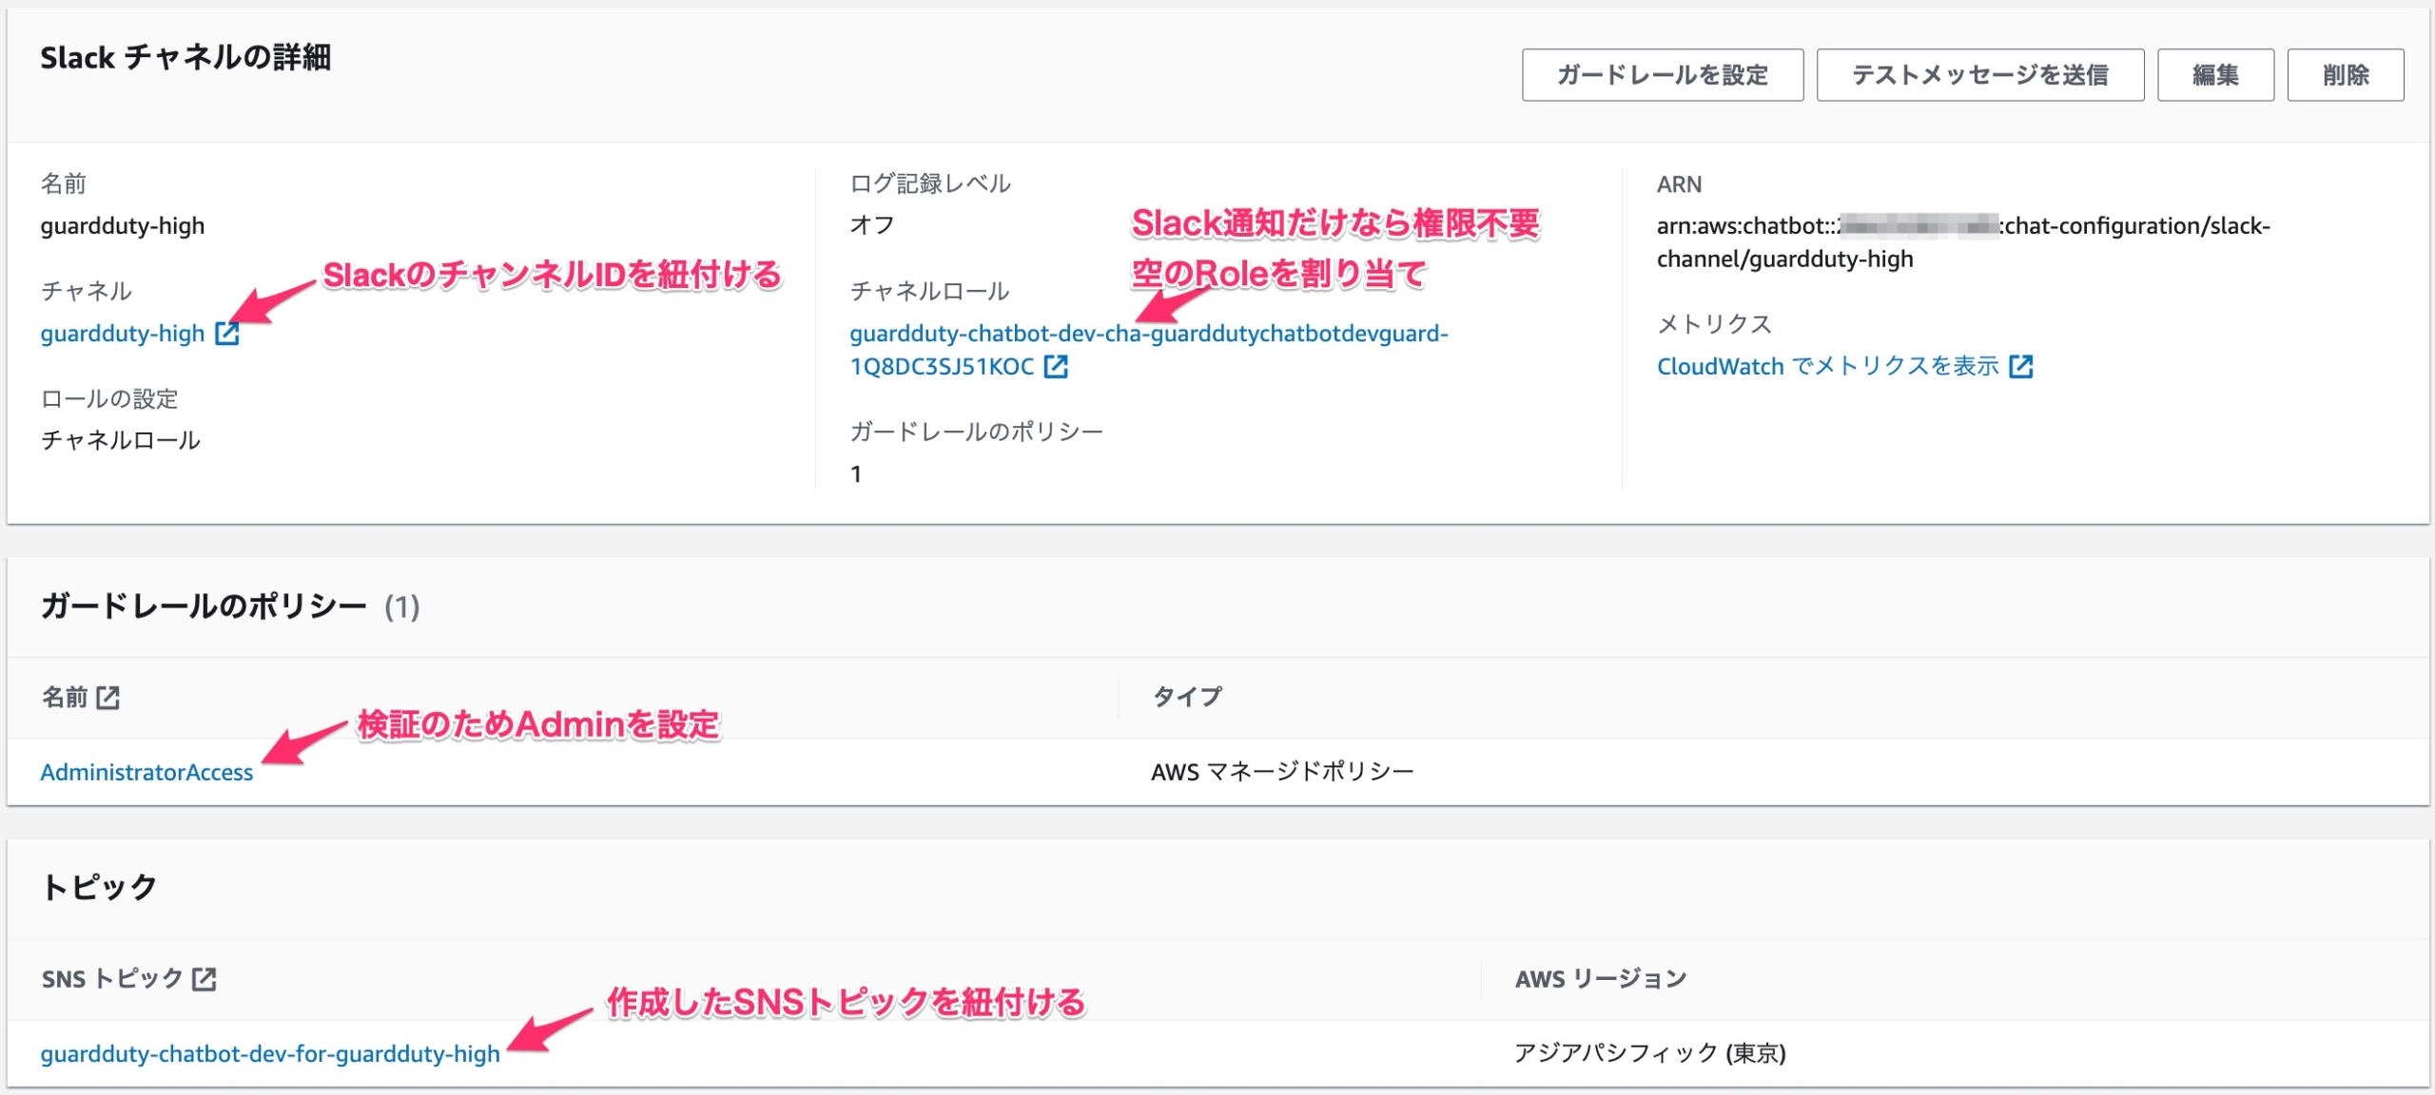Open the guardduty-chatbot-dev-cha channel role link
The height and width of the screenshot is (1095, 2435).
coord(1148,349)
